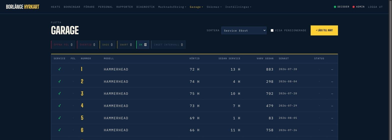Click the green DECODER status indicator
Image resolution: width=392 pixels, height=140 pixels.
pos(341,7)
